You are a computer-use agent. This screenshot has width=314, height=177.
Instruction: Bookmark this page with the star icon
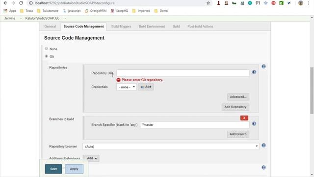(x=208, y=3)
